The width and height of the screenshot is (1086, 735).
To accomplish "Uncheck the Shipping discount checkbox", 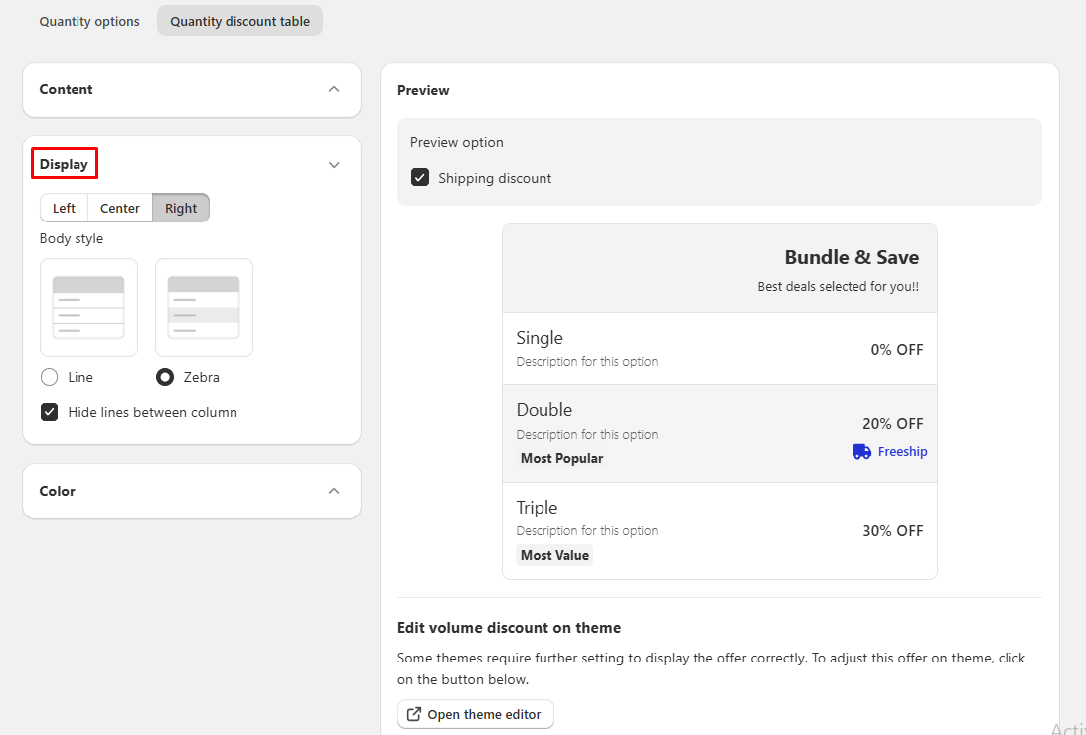I will click(x=420, y=177).
